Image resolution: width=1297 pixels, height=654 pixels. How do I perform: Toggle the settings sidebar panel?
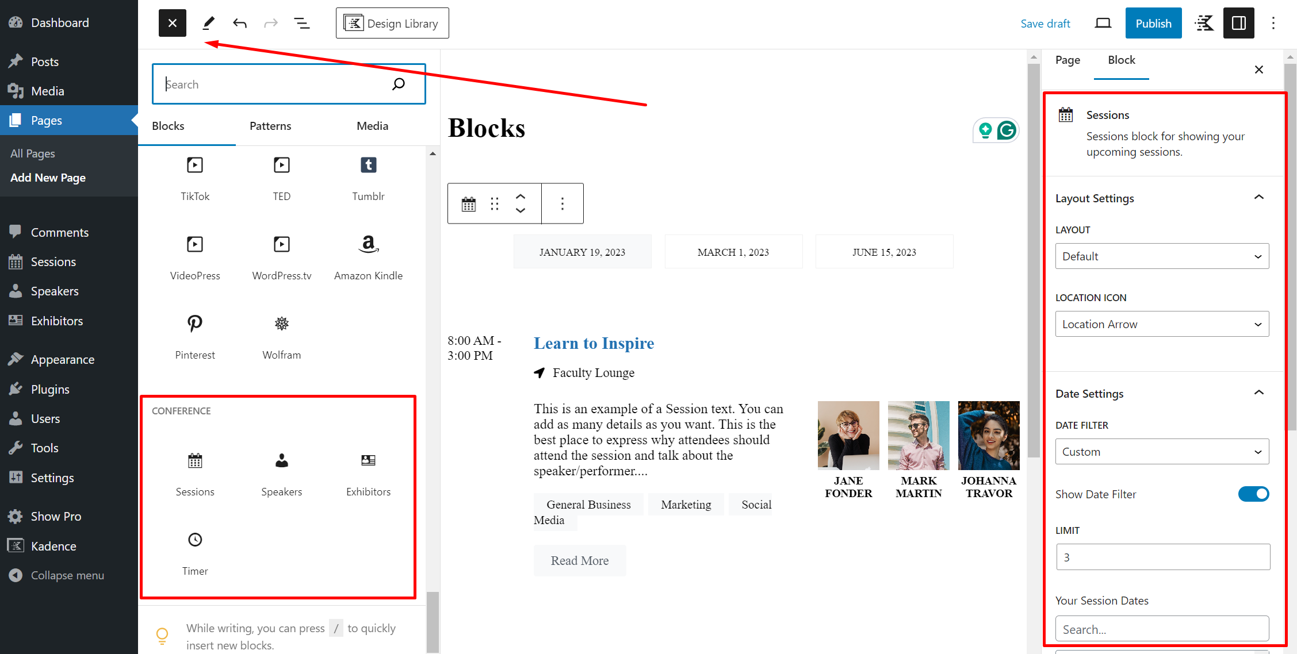tap(1238, 23)
